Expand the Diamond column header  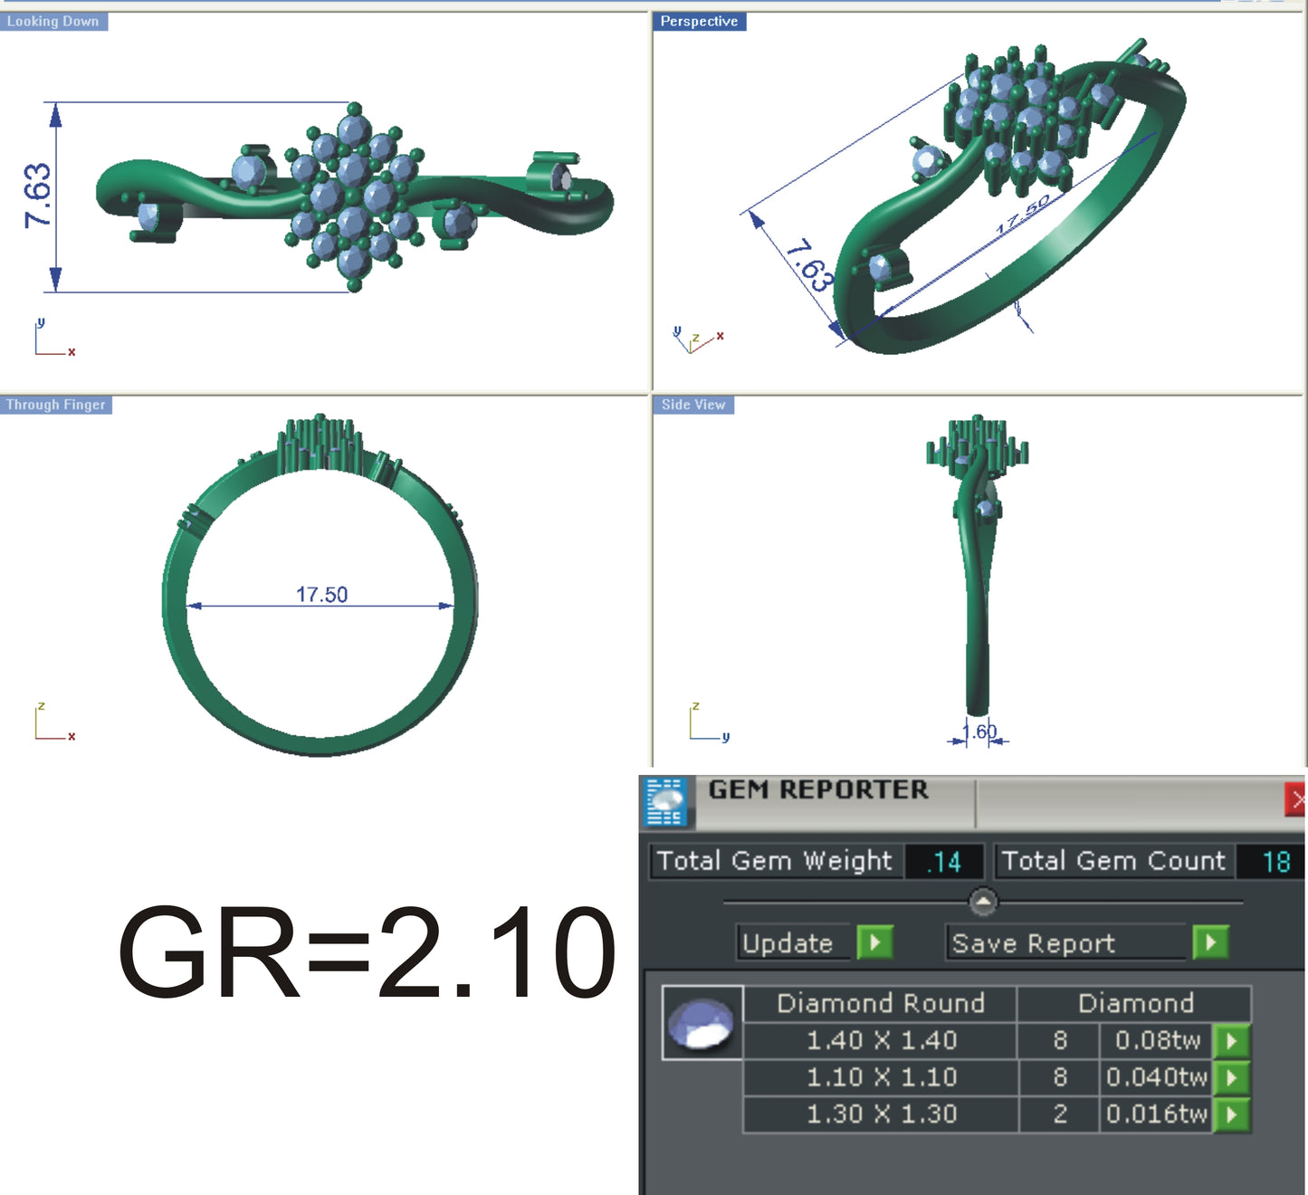1135,1003
